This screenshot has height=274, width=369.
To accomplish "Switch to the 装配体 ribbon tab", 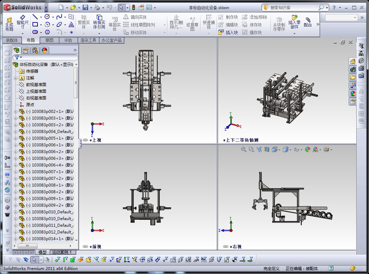I will (12, 40).
